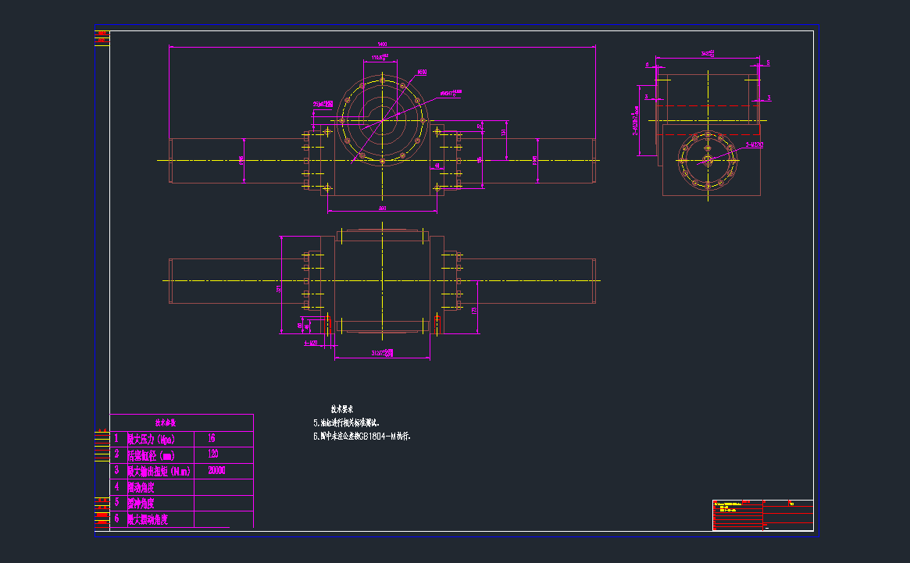Click the 油缸 standard test note line
This screenshot has height=563, width=910.
point(347,422)
